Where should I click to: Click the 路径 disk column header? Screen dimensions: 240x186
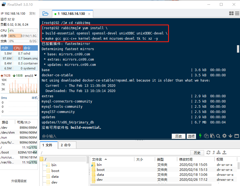point(8,122)
